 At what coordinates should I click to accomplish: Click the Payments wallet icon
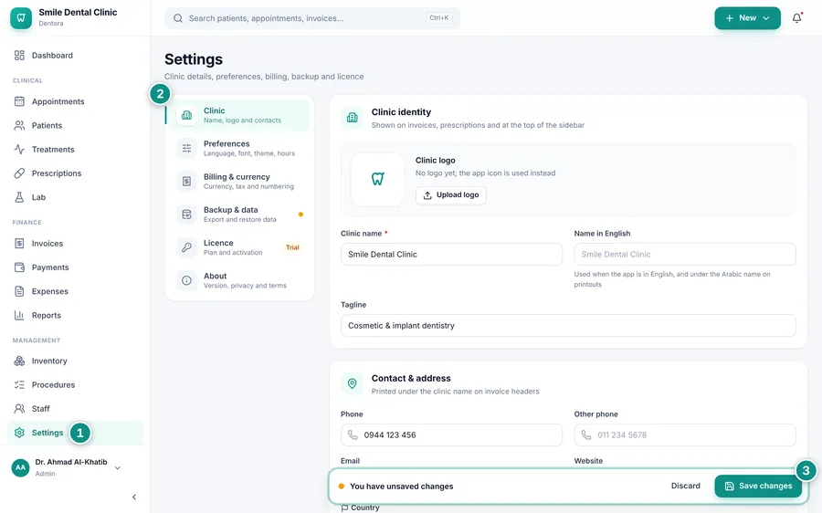[x=19, y=267]
